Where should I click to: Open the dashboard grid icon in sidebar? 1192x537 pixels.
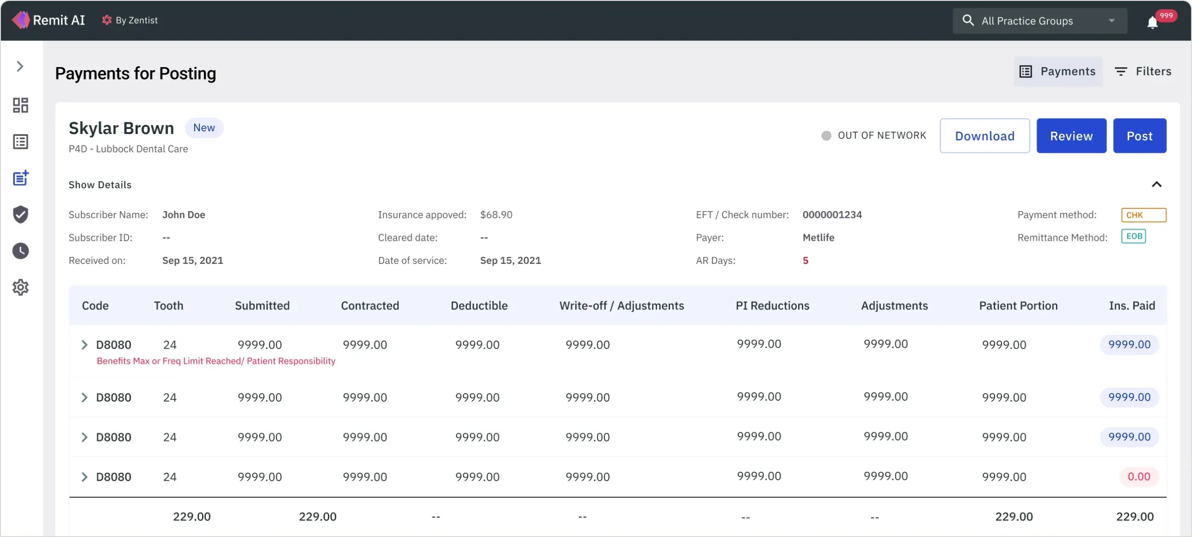click(x=20, y=105)
